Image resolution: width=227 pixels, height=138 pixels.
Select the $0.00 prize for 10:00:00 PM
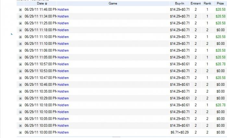[x=221, y=133]
